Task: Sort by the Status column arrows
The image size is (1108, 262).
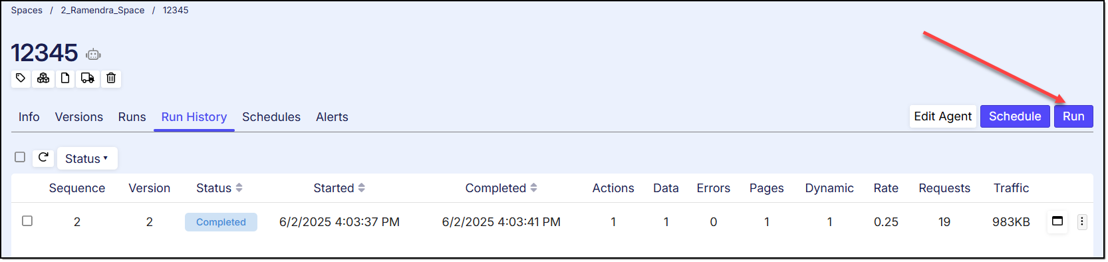Action: 239,188
